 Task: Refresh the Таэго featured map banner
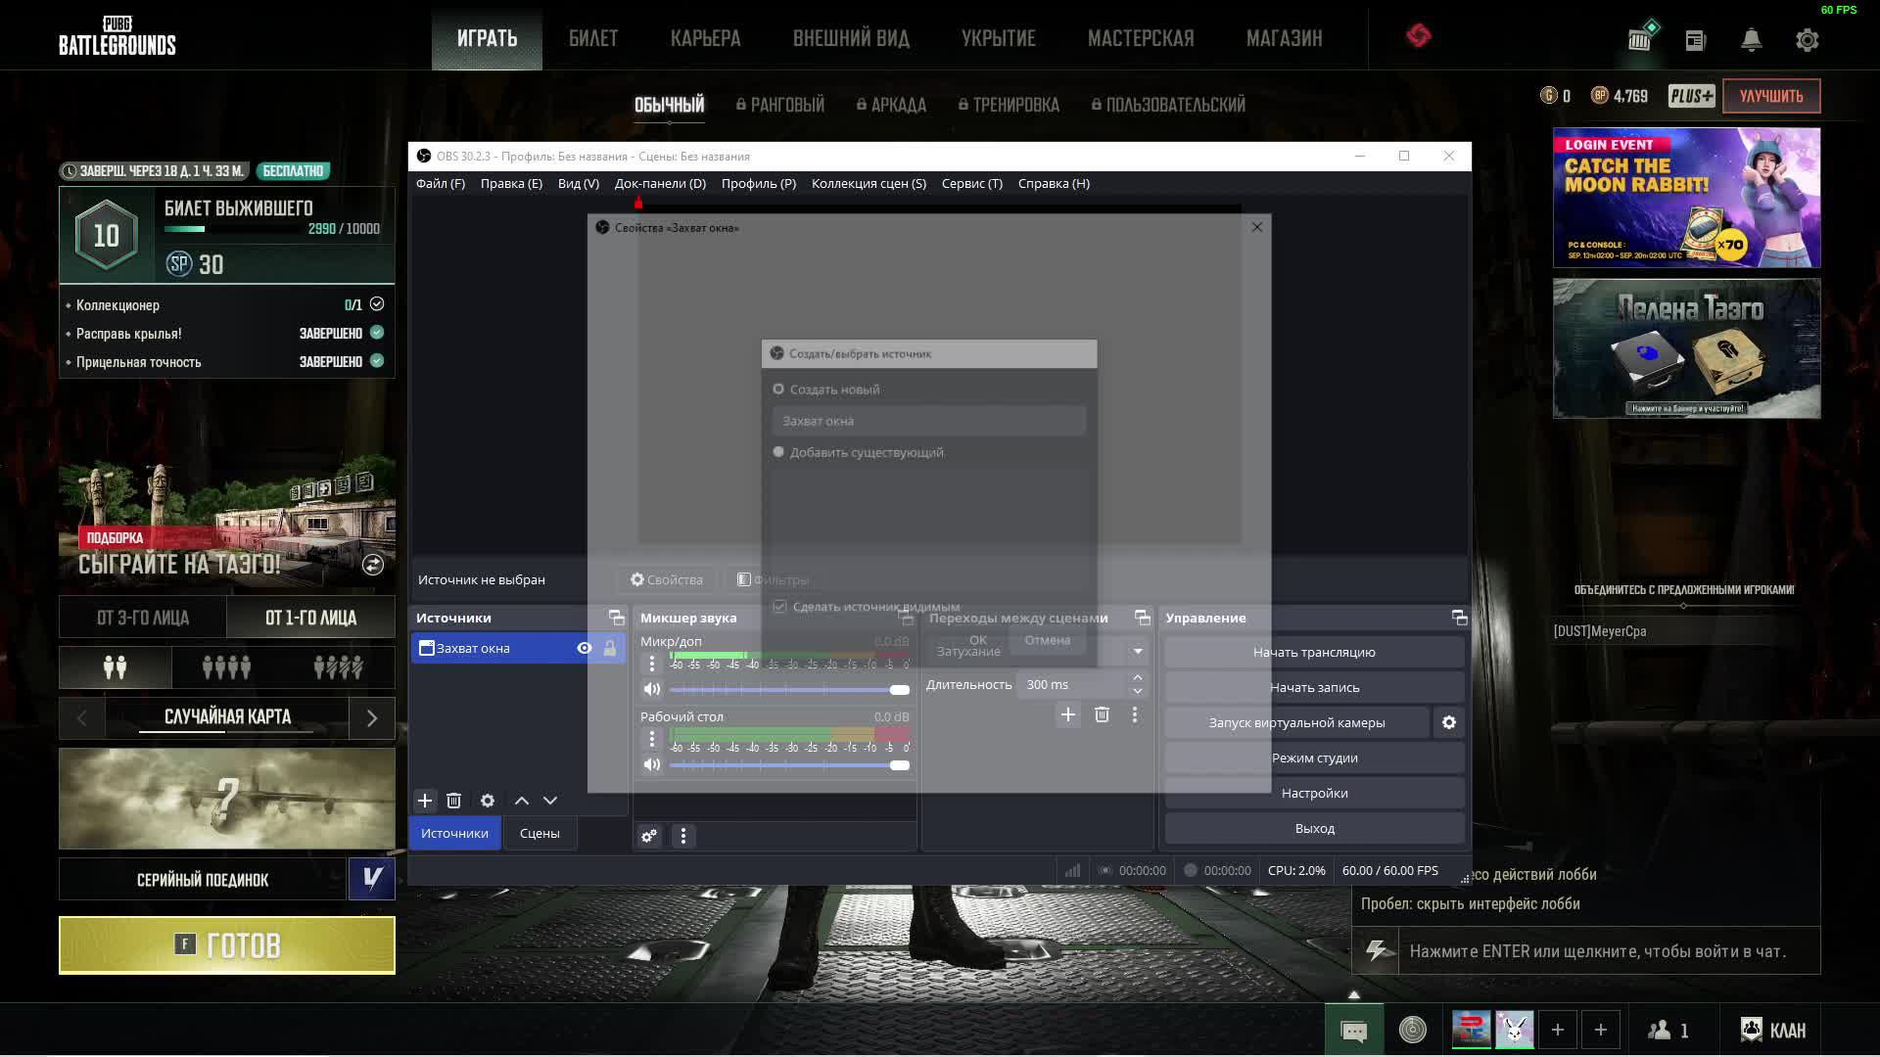coord(373,565)
